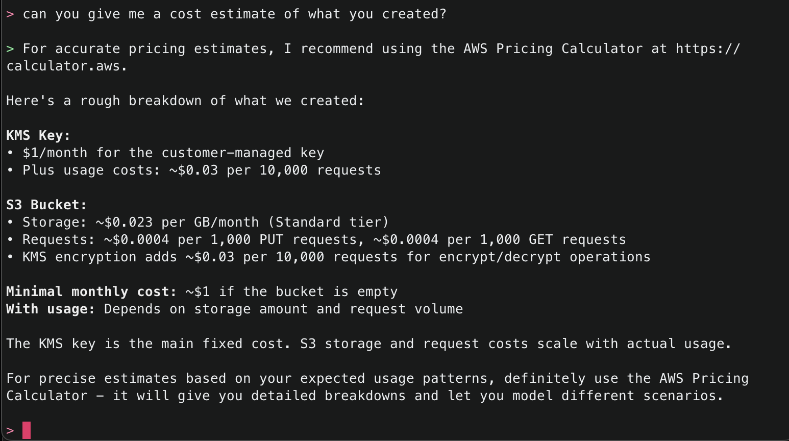Click the prompt chevron before the user question
The width and height of the screenshot is (789, 441).
[x=10, y=14]
